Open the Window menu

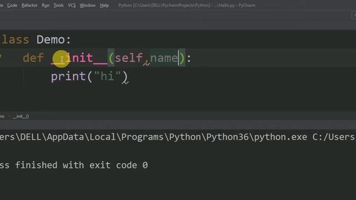[x=87, y=5]
